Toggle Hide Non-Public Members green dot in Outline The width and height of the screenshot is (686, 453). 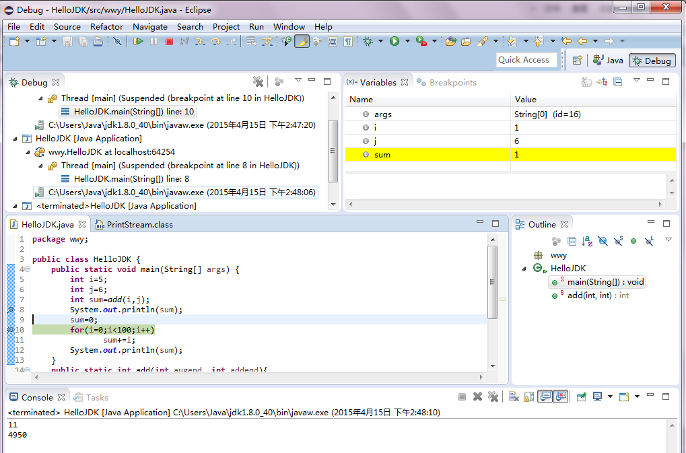[x=633, y=241]
